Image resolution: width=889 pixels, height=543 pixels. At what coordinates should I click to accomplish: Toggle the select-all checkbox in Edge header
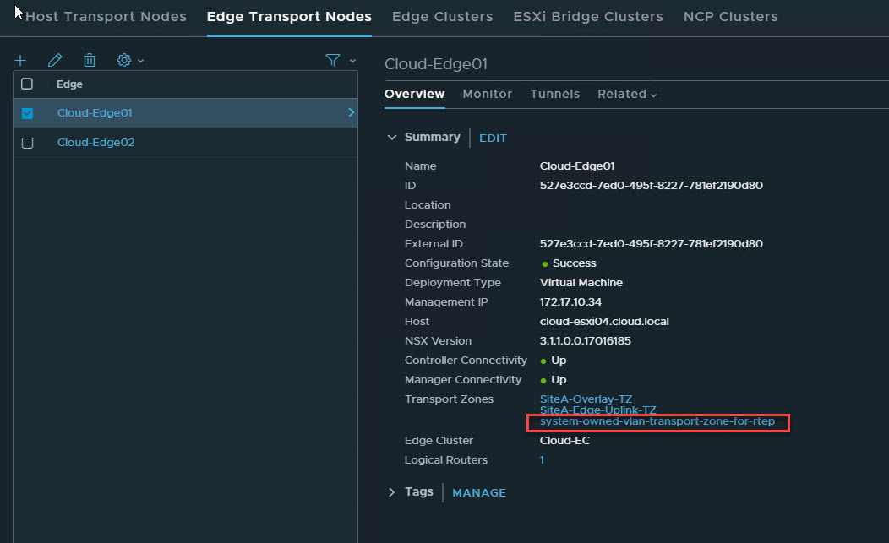(27, 84)
